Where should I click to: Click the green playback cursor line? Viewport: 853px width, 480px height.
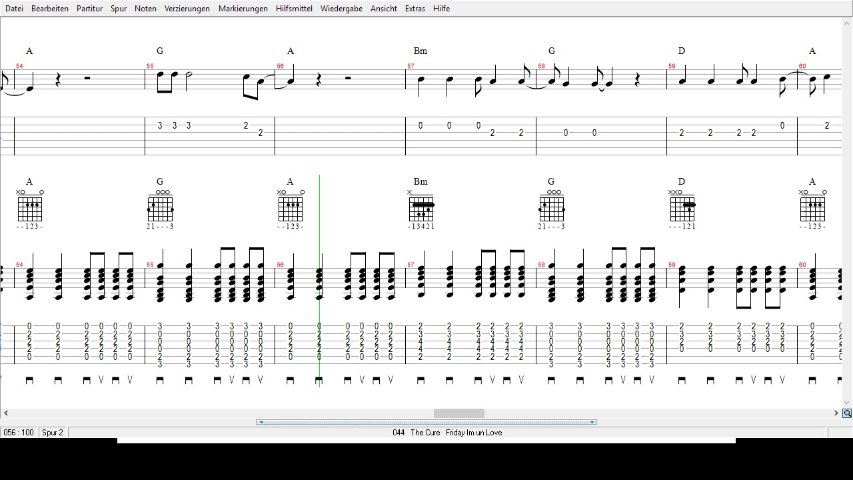click(319, 280)
